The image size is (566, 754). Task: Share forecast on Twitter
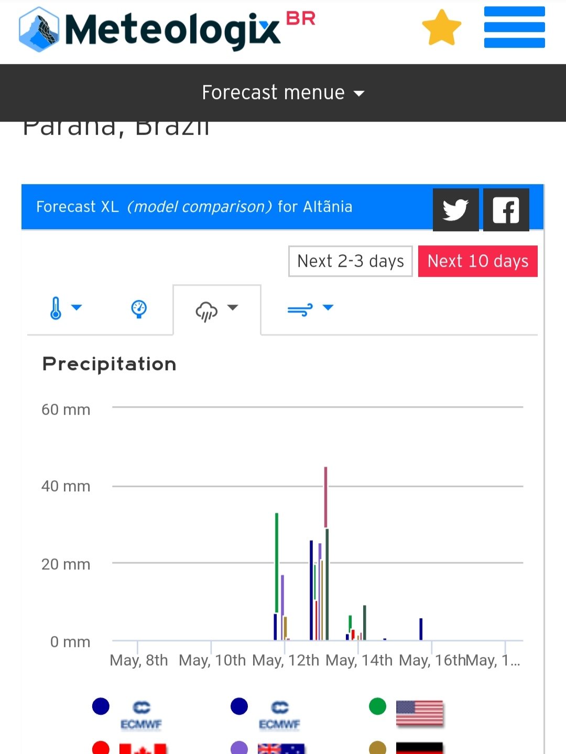(x=455, y=210)
